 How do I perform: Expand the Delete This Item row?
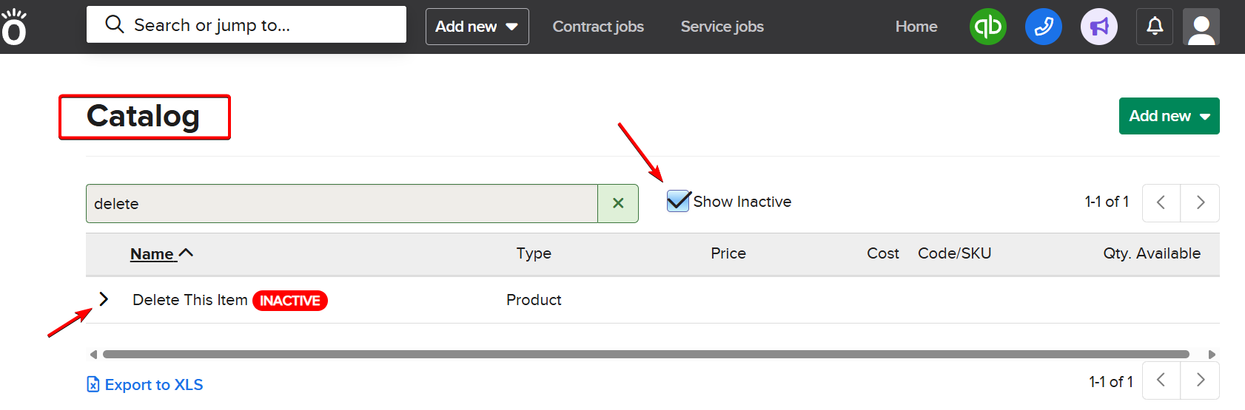coord(104,299)
